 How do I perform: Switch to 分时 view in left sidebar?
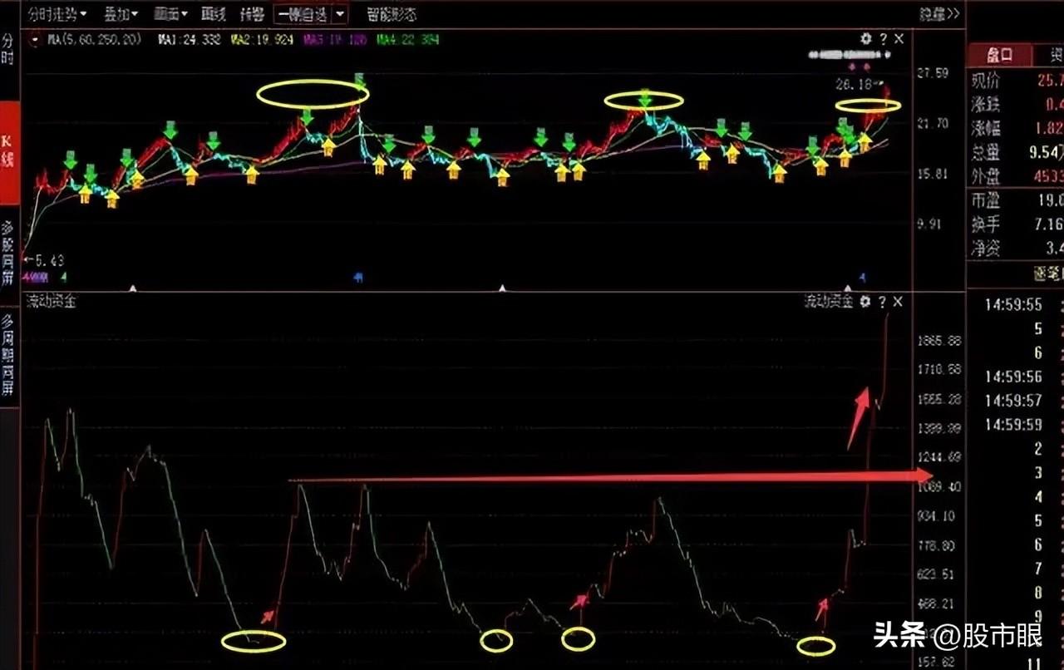tap(8, 50)
